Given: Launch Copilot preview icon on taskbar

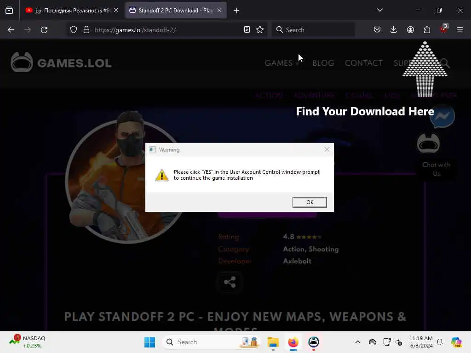Looking at the screenshot, I should (456, 342).
